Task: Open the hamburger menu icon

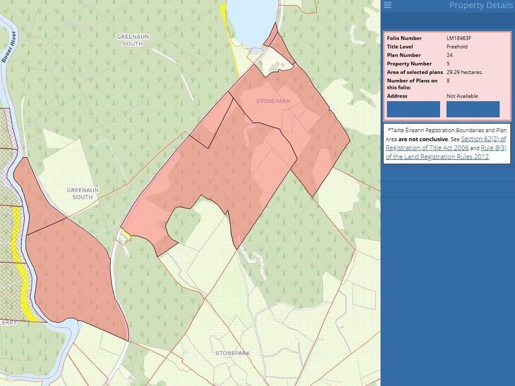Action: click(x=388, y=5)
